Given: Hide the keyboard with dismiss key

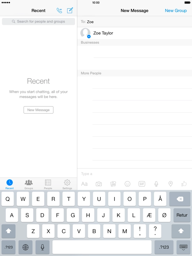Looking at the screenshot, I should [183, 247].
